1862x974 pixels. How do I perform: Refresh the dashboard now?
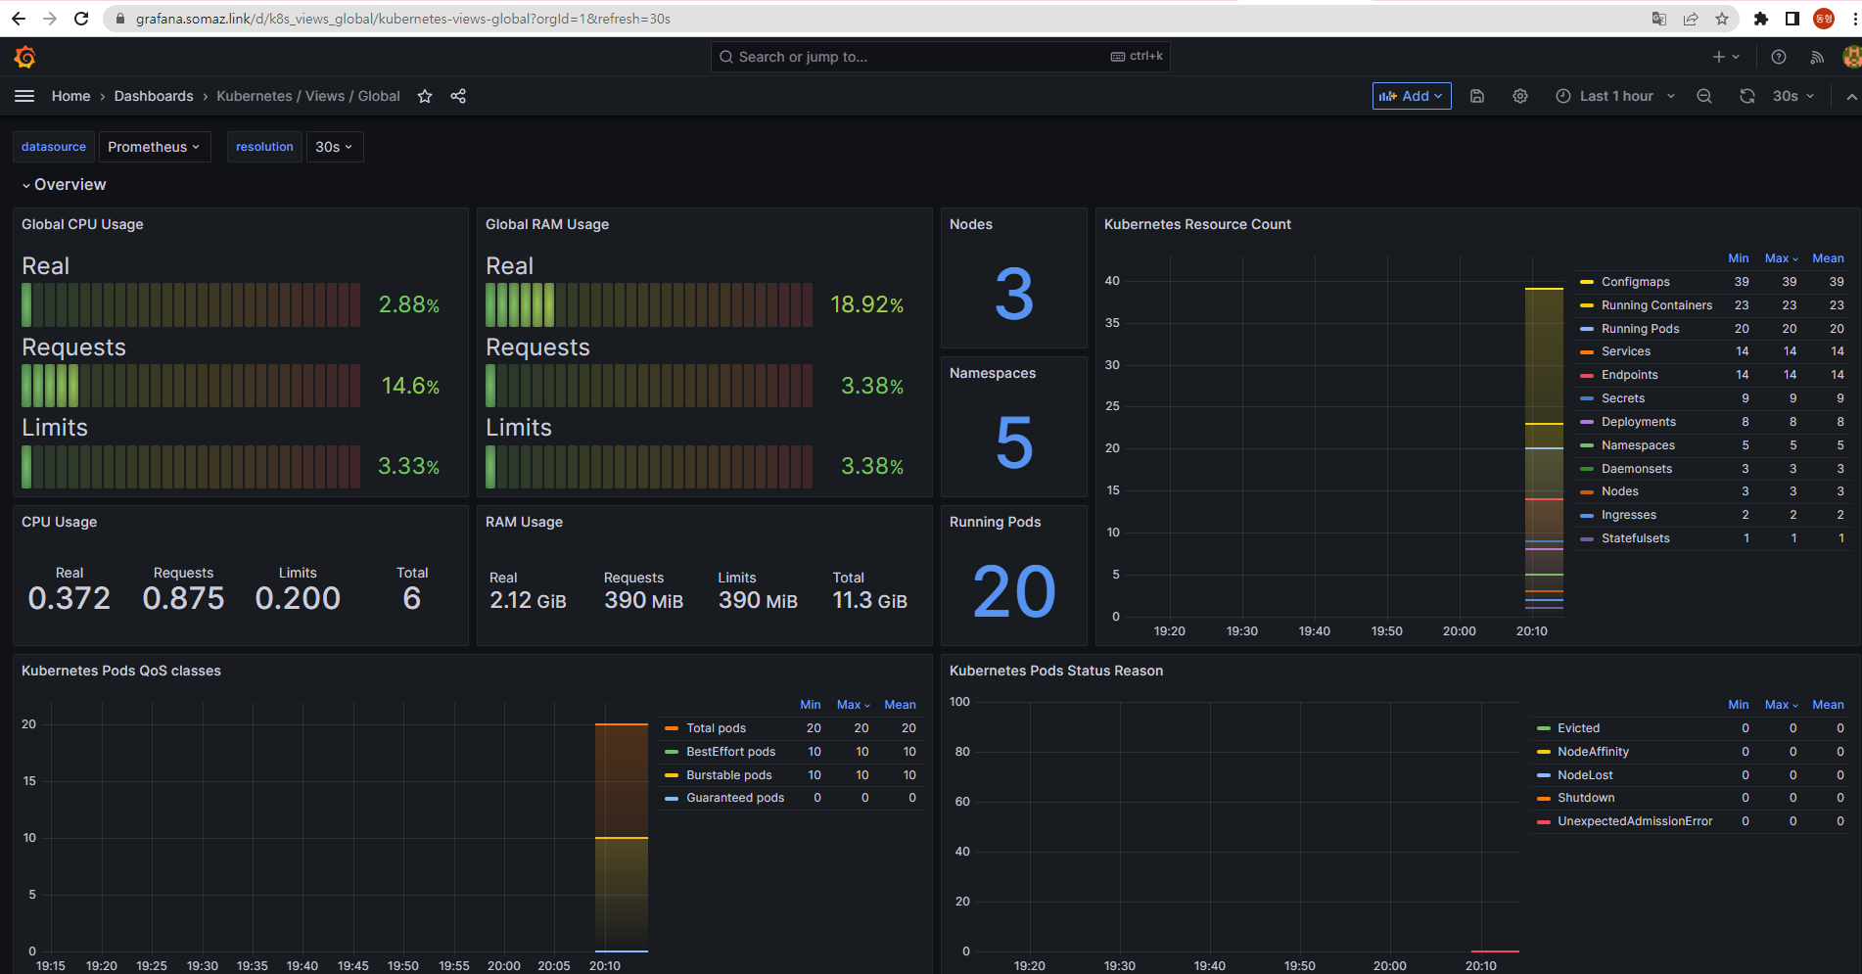pos(1747,96)
